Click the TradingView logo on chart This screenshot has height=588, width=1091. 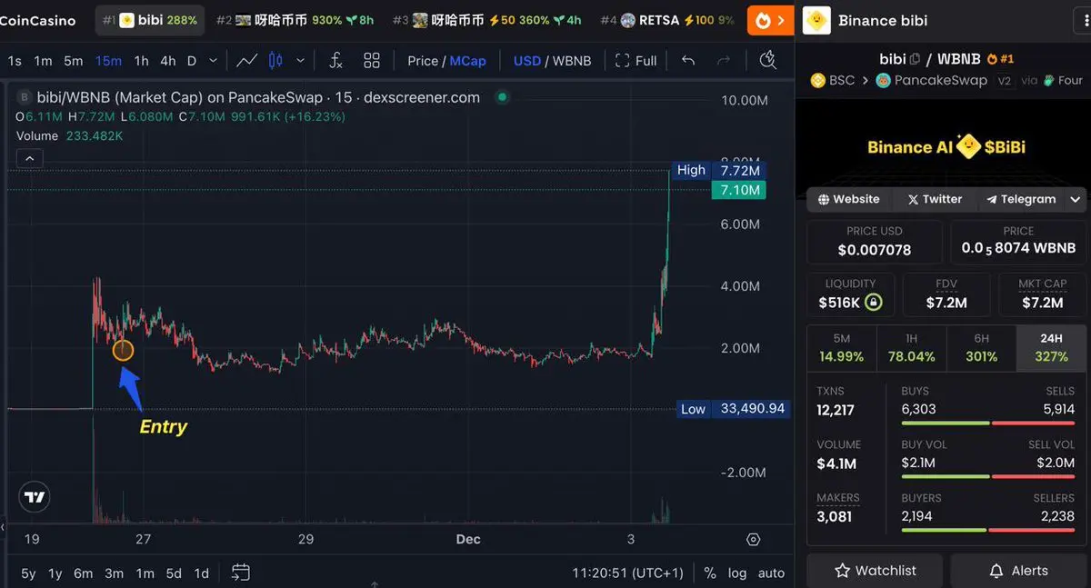(35, 497)
